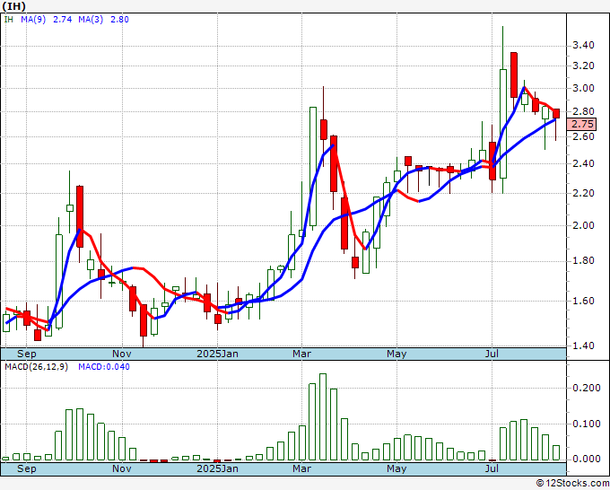Click the IH symbol label beside MA(9)

click(x=9, y=20)
